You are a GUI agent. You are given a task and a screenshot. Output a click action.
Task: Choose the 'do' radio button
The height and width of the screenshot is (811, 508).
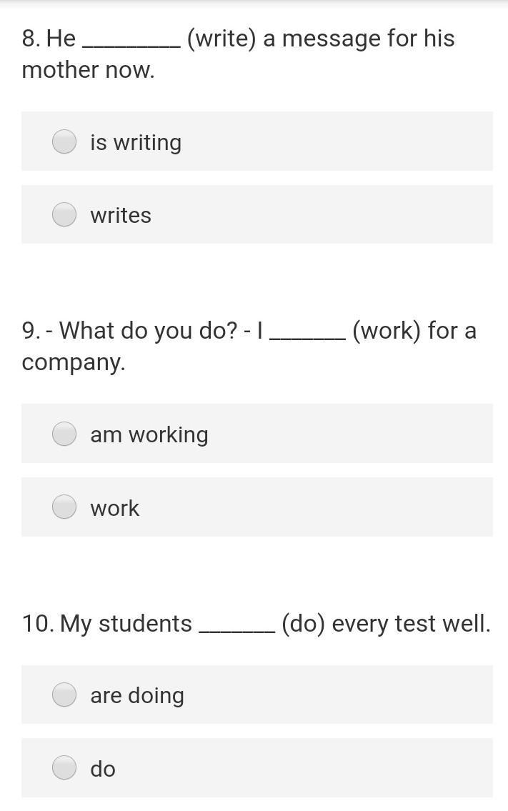point(65,767)
